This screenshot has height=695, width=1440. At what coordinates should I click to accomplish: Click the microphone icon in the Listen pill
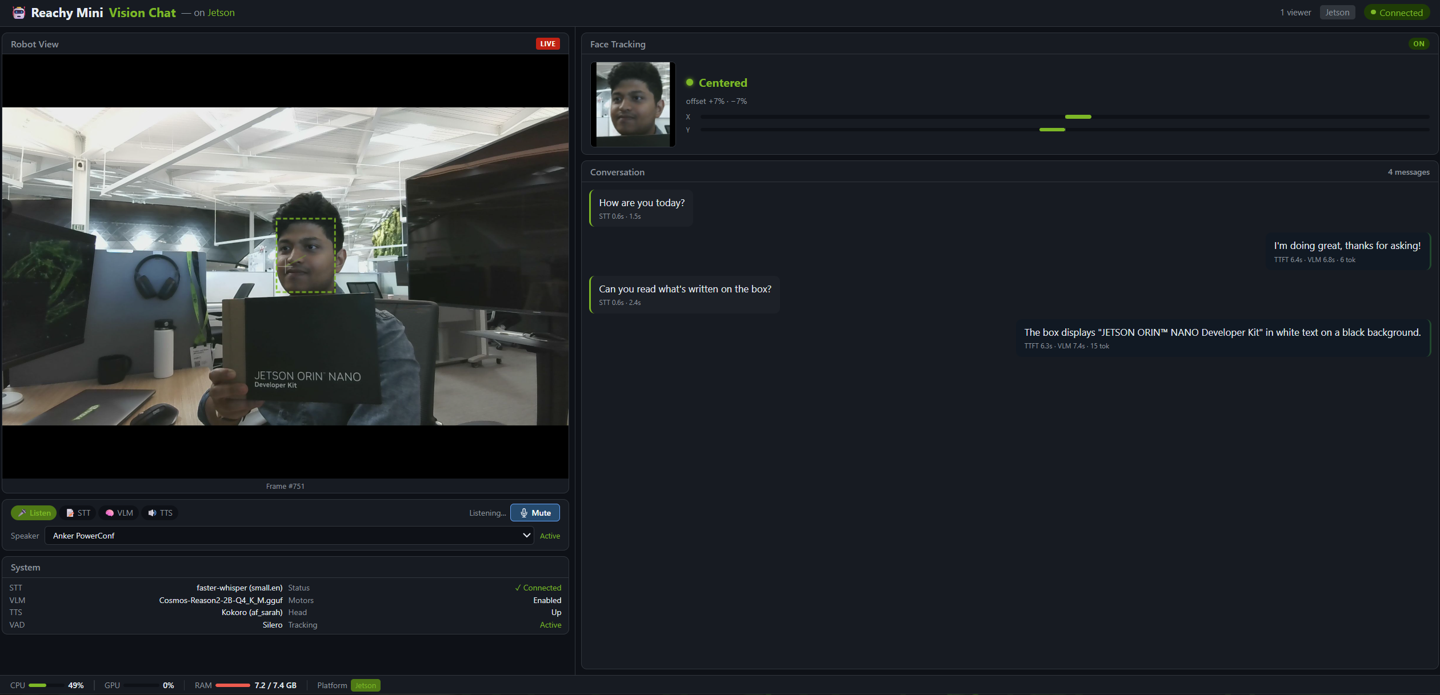(22, 513)
